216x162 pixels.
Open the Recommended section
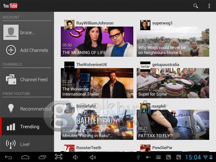[27, 109]
